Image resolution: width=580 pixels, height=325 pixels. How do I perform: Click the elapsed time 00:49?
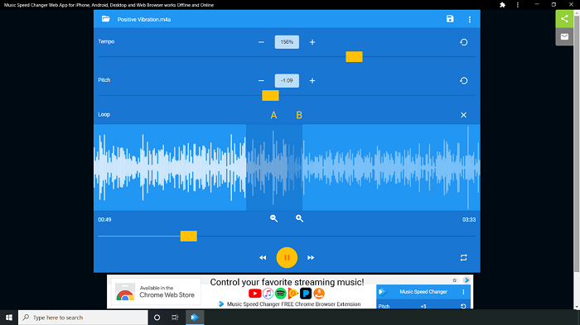[104, 220]
